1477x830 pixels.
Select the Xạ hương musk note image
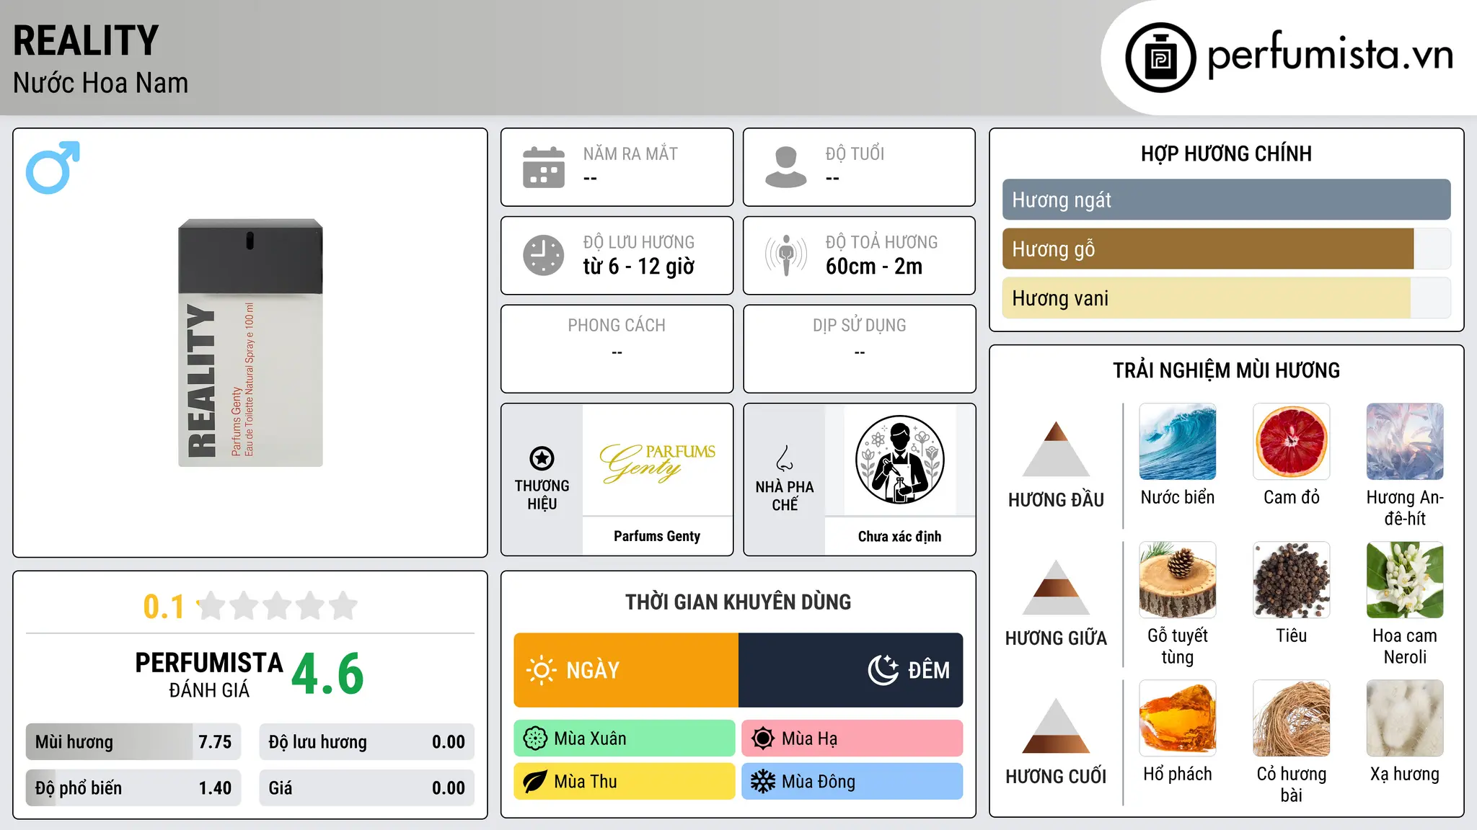pos(1405,718)
